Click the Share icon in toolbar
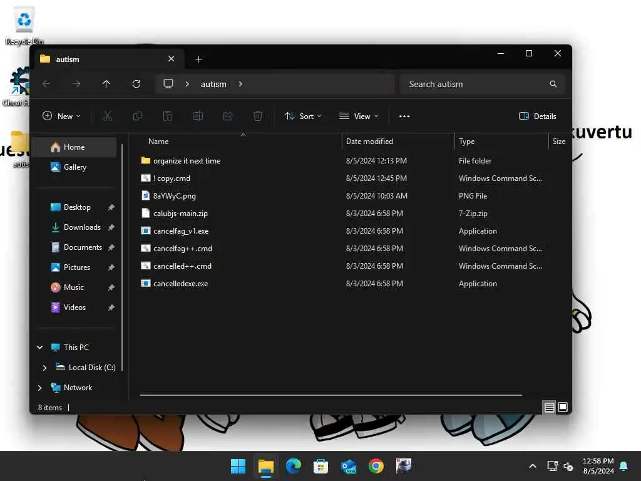 (x=228, y=116)
